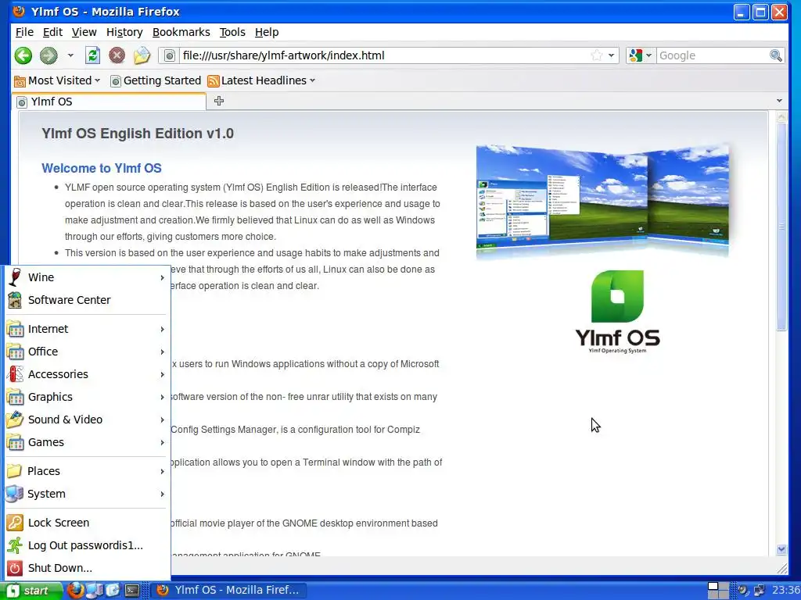Screen dimensions: 801x600
Task: Open the History menu
Action: pos(124,32)
